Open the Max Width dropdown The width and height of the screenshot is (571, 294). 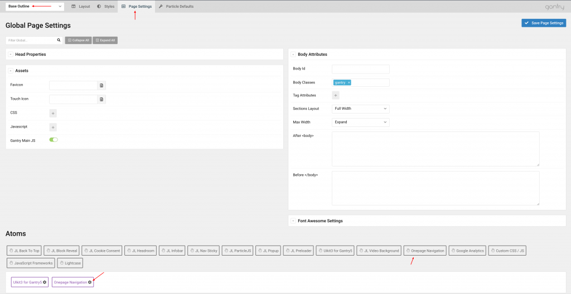click(360, 122)
